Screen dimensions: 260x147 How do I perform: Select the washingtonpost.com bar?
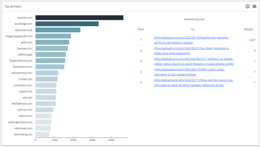43,122
